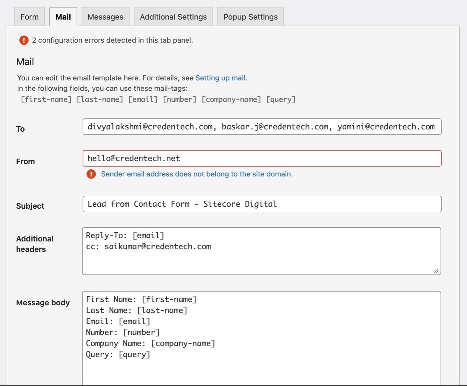Click the Subject input field
This screenshot has width=467, height=386.
pyautogui.click(x=262, y=204)
